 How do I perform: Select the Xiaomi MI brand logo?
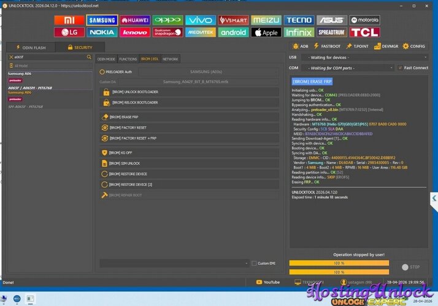[x=69, y=20]
